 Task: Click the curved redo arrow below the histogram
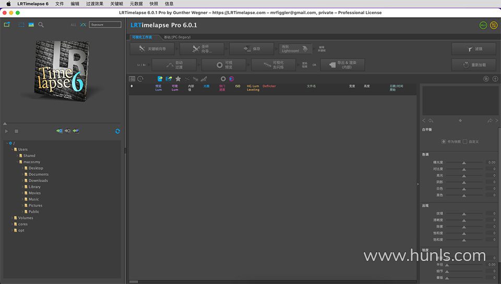coord(490,121)
